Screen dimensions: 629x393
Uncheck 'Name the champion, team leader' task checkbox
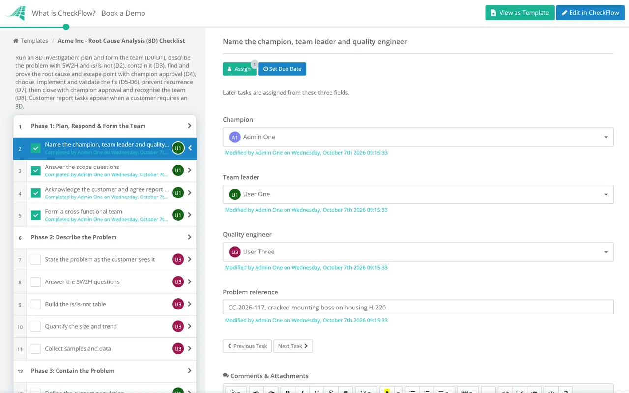36,148
